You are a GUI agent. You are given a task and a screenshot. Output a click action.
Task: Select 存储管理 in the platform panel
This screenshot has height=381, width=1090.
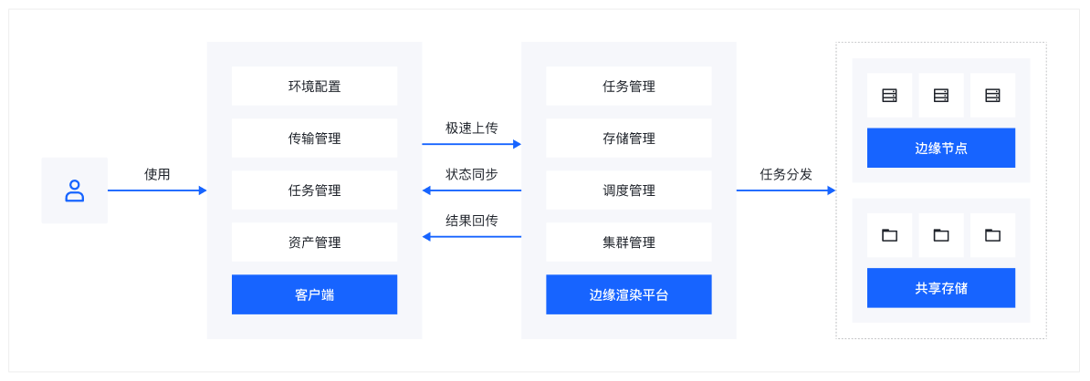click(628, 139)
